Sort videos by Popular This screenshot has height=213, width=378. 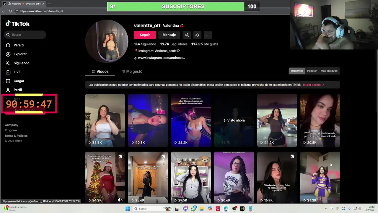pyautogui.click(x=312, y=71)
